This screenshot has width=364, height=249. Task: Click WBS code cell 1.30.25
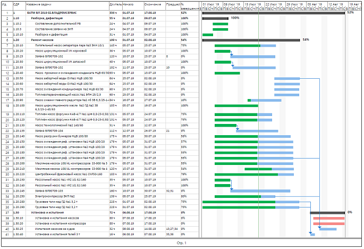coord(19,229)
